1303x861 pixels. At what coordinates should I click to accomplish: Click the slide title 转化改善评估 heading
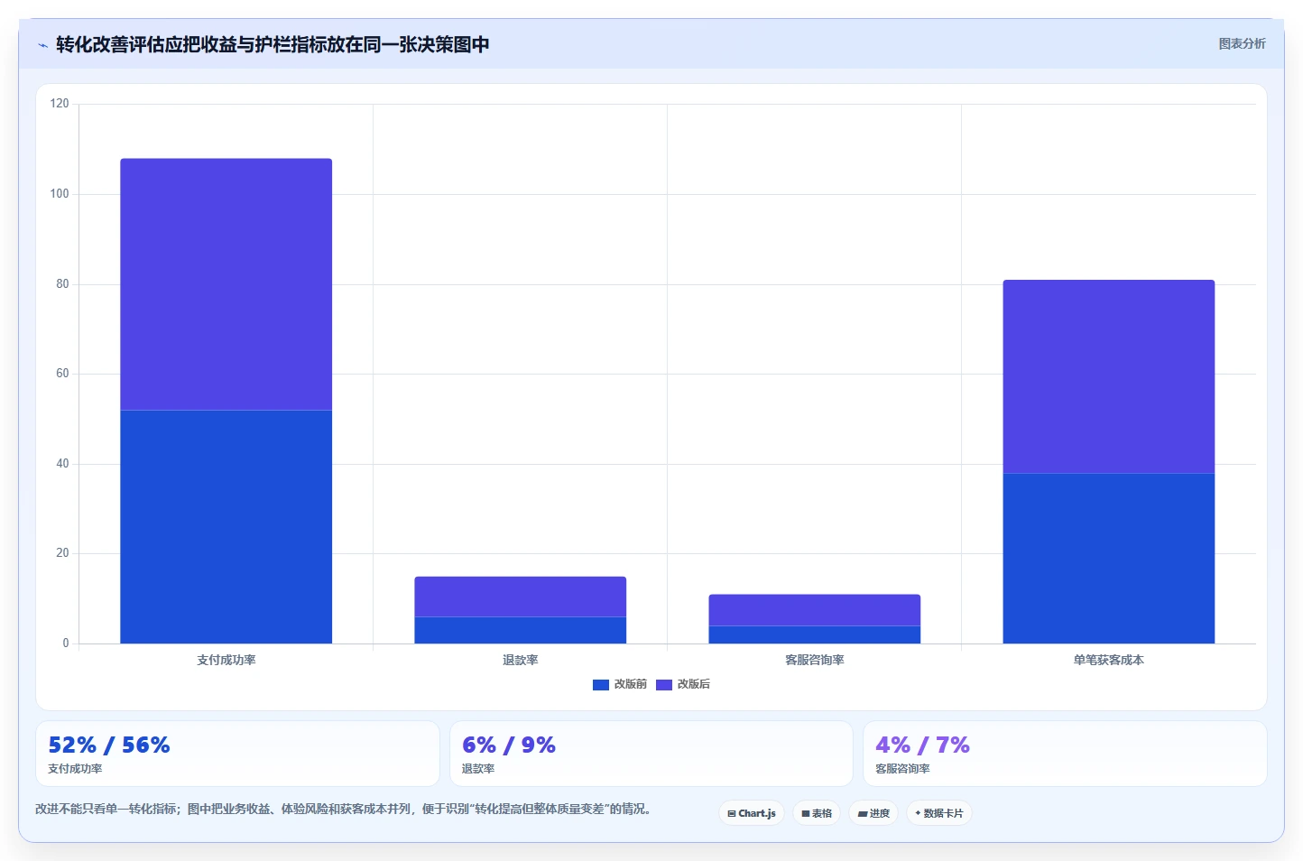point(273,44)
